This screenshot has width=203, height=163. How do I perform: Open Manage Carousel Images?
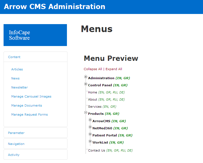point(31,96)
